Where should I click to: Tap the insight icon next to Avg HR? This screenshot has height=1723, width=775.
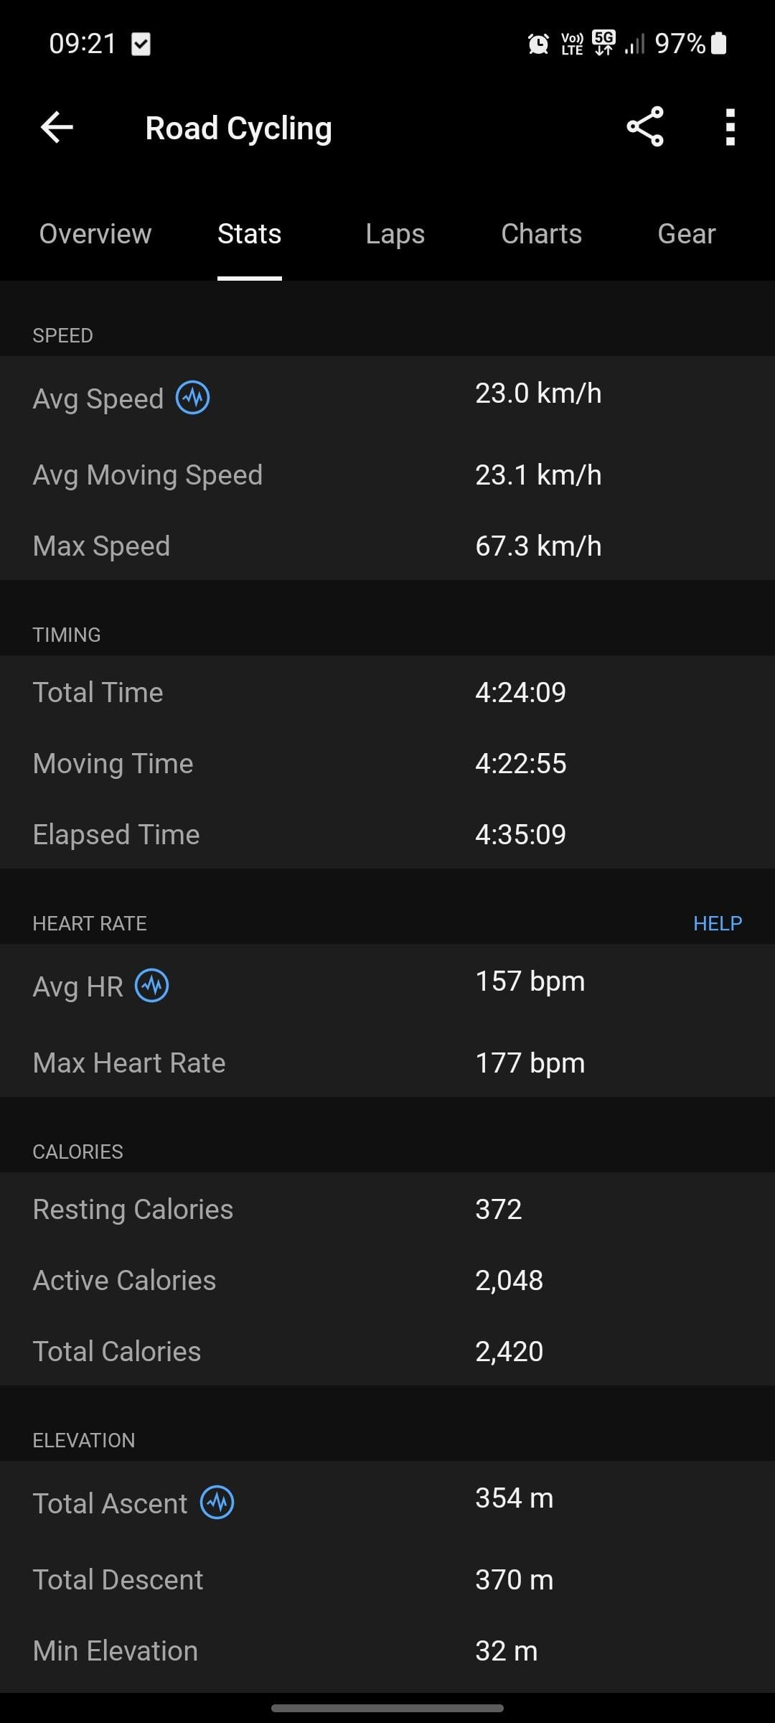pyautogui.click(x=152, y=986)
